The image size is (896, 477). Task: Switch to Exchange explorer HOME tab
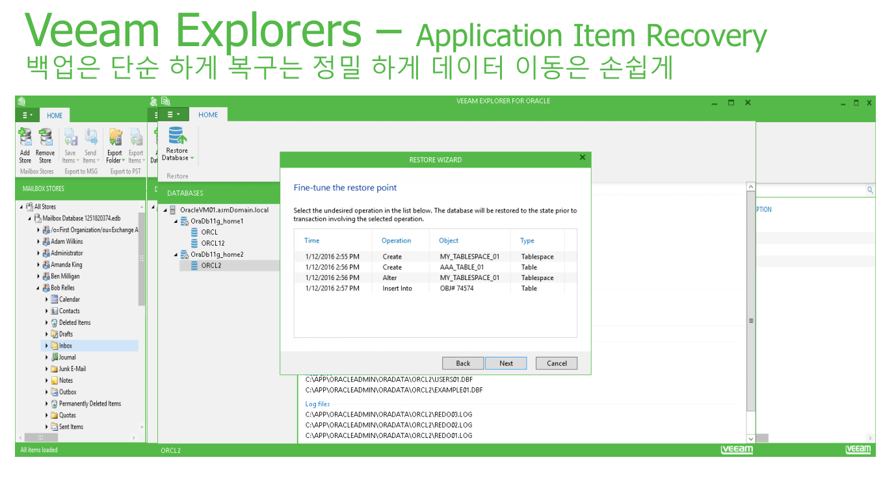pyautogui.click(x=55, y=116)
